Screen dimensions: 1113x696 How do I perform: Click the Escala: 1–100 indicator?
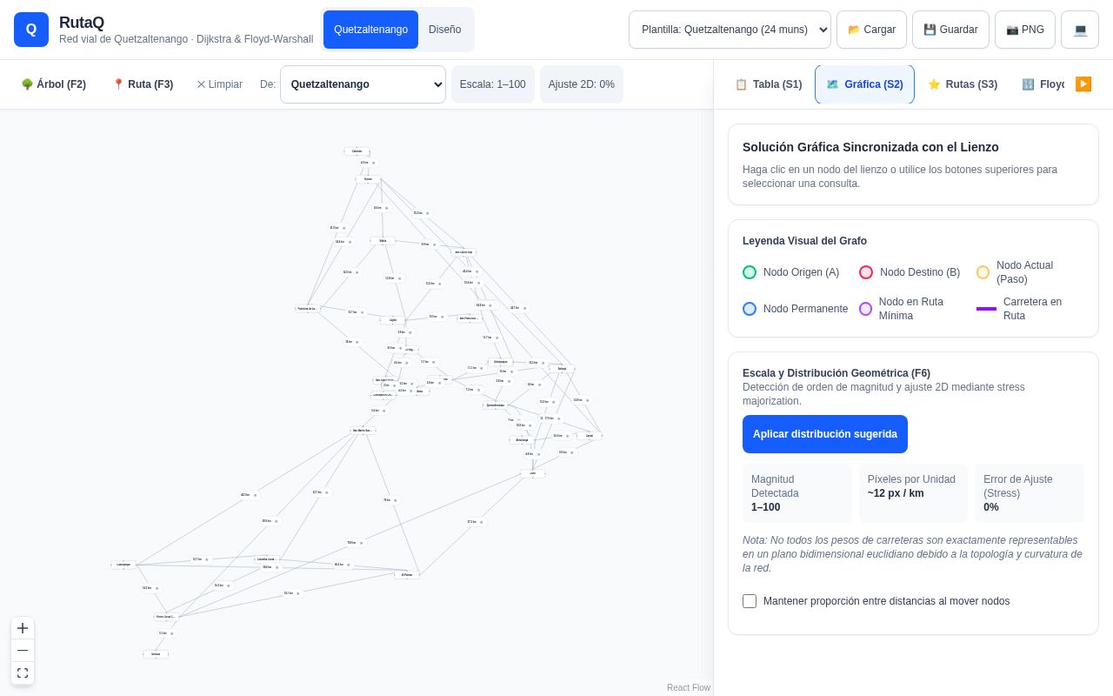pyautogui.click(x=493, y=84)
